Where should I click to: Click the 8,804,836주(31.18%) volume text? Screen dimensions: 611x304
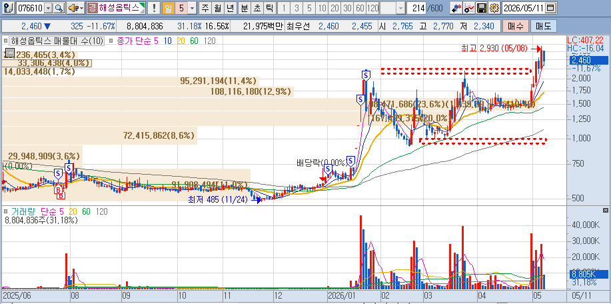point(41,220)
